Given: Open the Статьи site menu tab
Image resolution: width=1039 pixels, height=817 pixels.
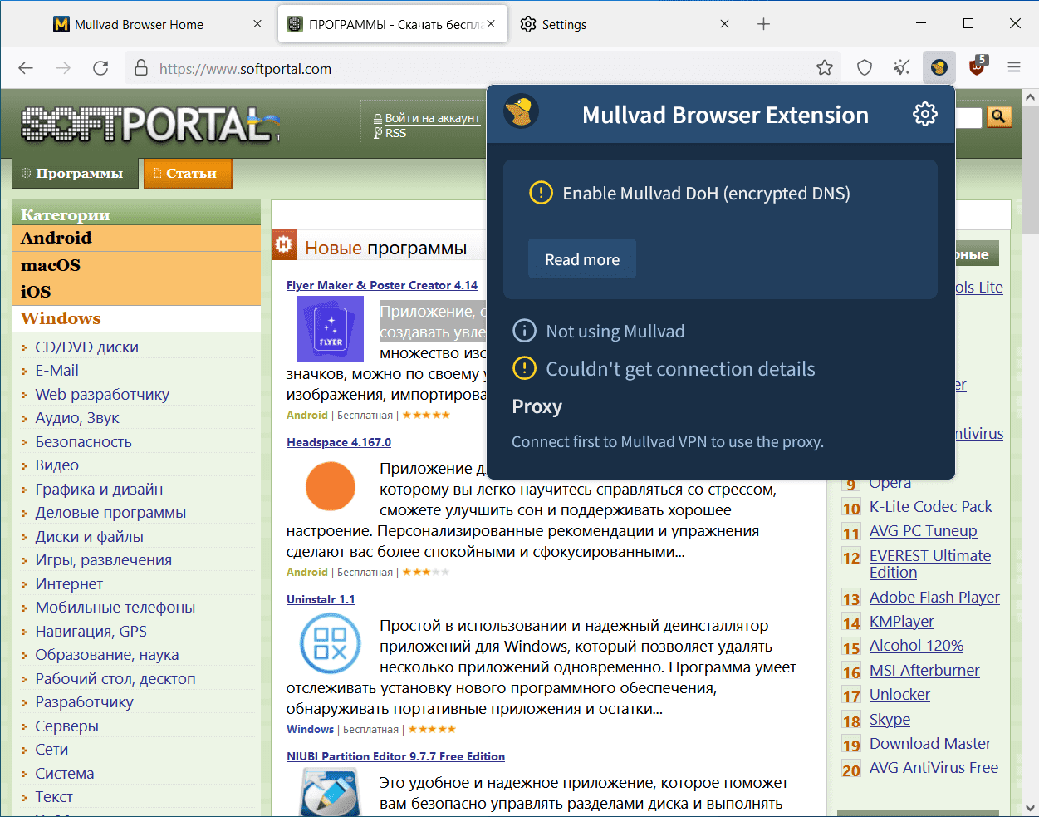Looking at the screenshot, I should coord(187,173).
